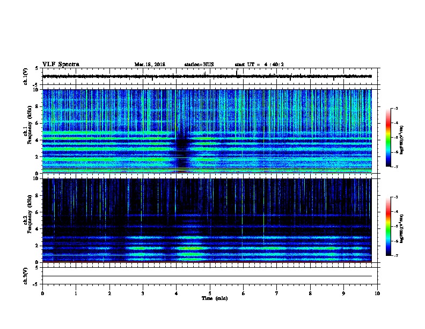Click the "ch.3(V)" axis label

pyautogui.click(x=26, y=276)
